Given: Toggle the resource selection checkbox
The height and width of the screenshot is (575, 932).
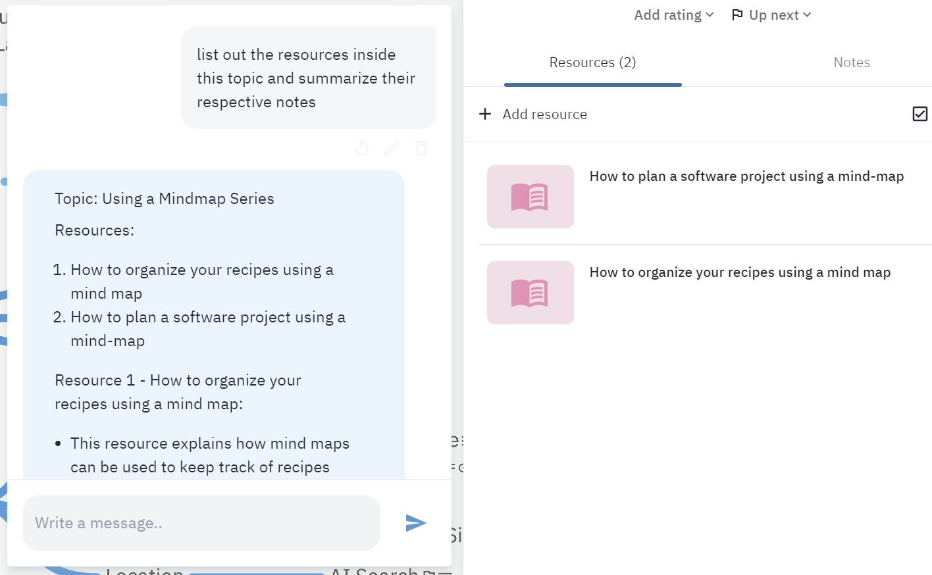Looking at the screenshot, I should click(920, 114).
